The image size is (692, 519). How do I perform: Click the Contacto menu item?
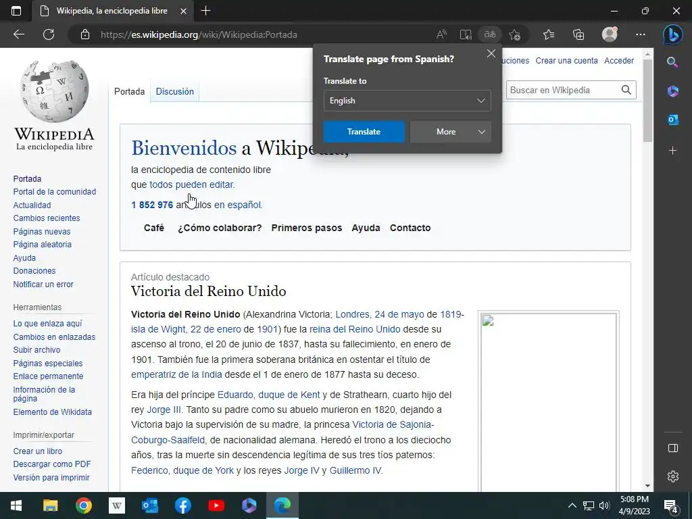[410, 228]
